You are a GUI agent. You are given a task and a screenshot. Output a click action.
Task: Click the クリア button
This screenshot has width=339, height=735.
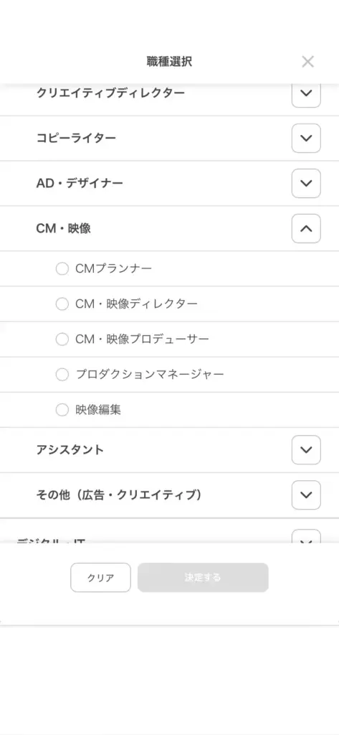coord(100,578)
